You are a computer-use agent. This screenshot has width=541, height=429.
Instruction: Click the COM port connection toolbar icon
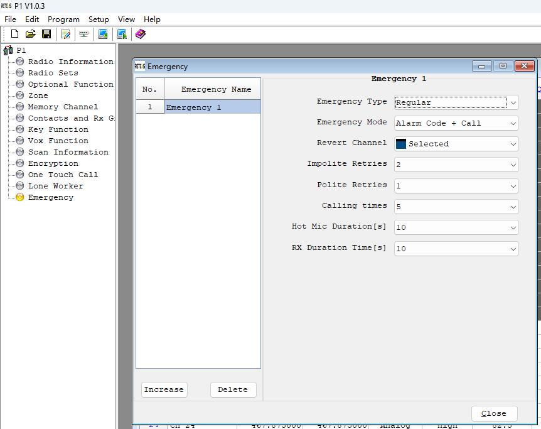(x=84, y=34)
